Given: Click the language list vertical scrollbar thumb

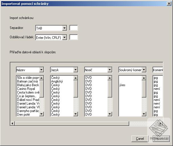Looking at the screenshot, I should [76, 89].
